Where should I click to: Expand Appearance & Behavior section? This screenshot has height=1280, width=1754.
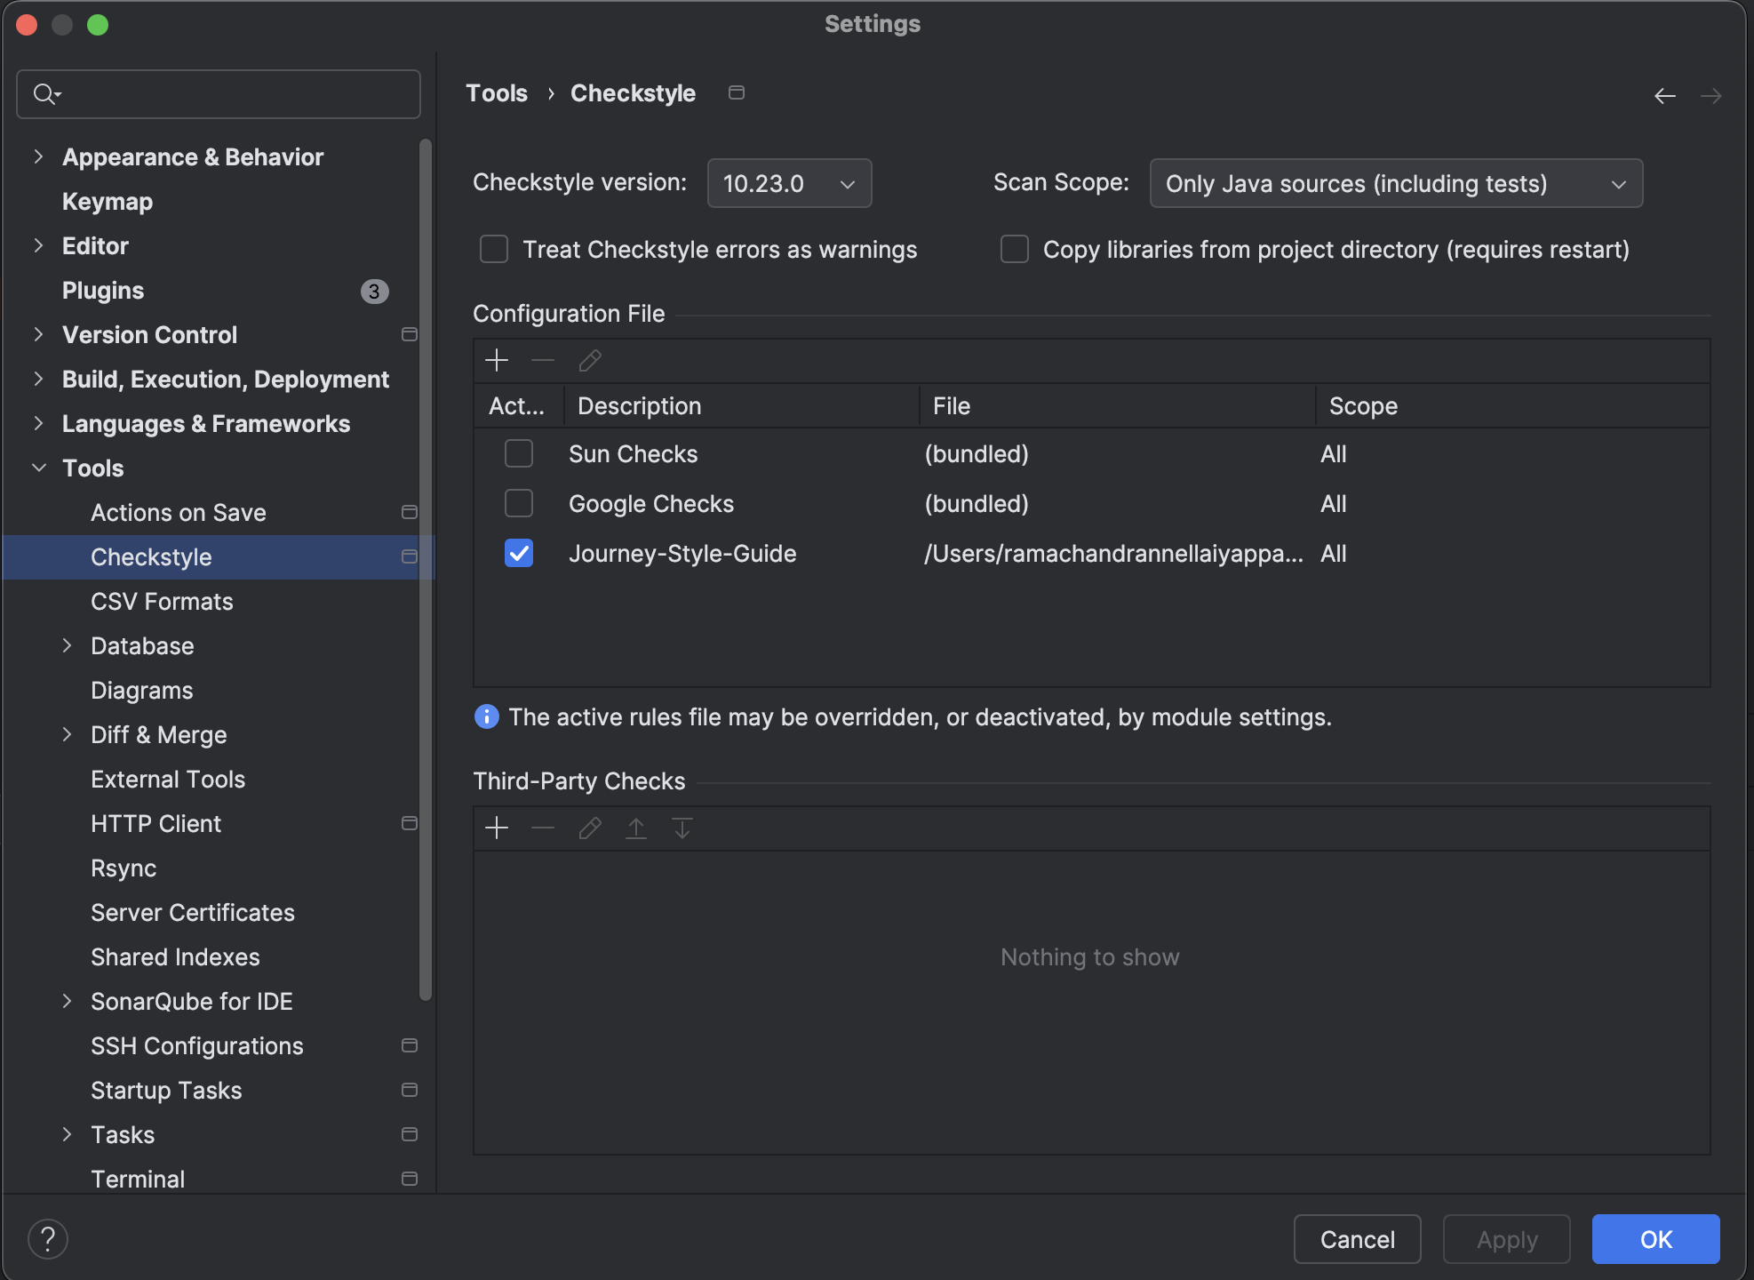pos(38,156)
